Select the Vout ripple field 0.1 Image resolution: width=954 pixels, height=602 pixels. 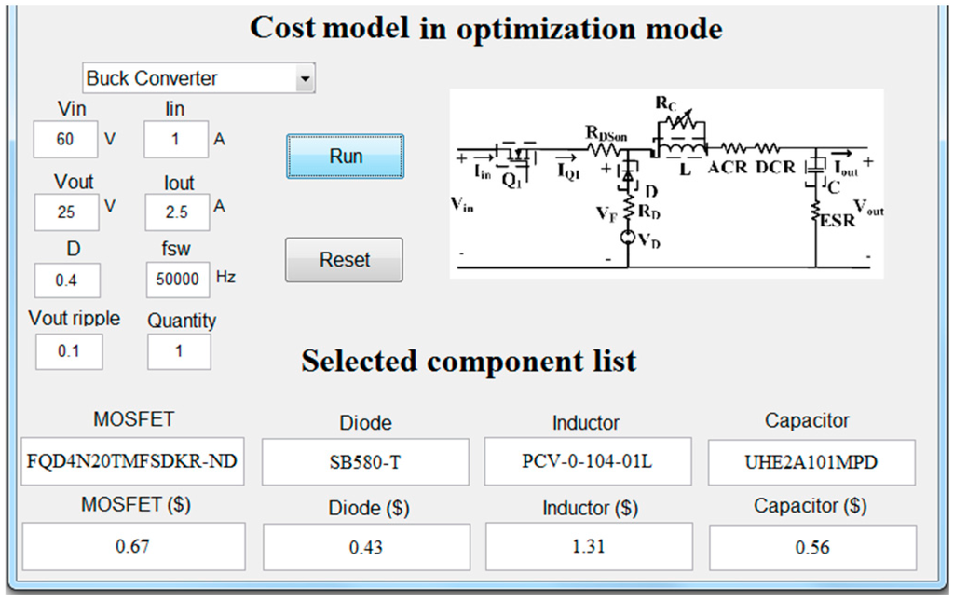[x=69, y=351]
